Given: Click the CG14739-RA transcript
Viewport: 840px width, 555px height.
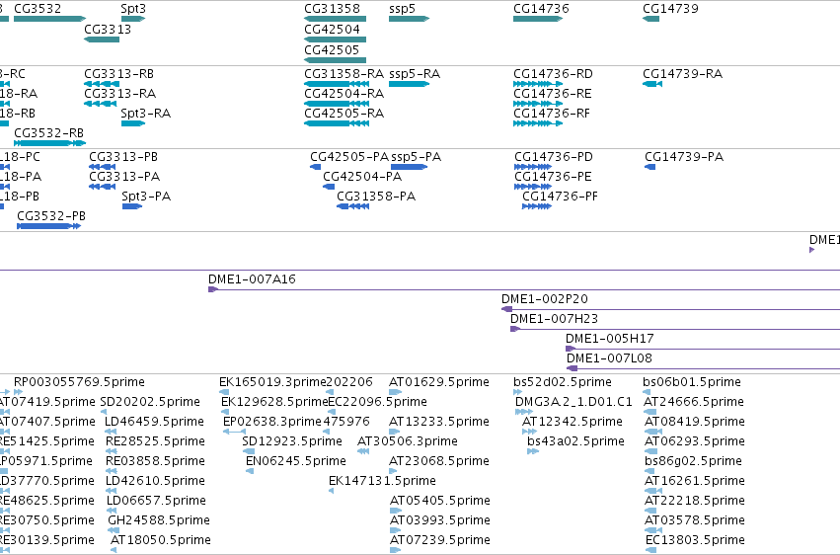Looking at the screenshot, I should pos(652,84).
